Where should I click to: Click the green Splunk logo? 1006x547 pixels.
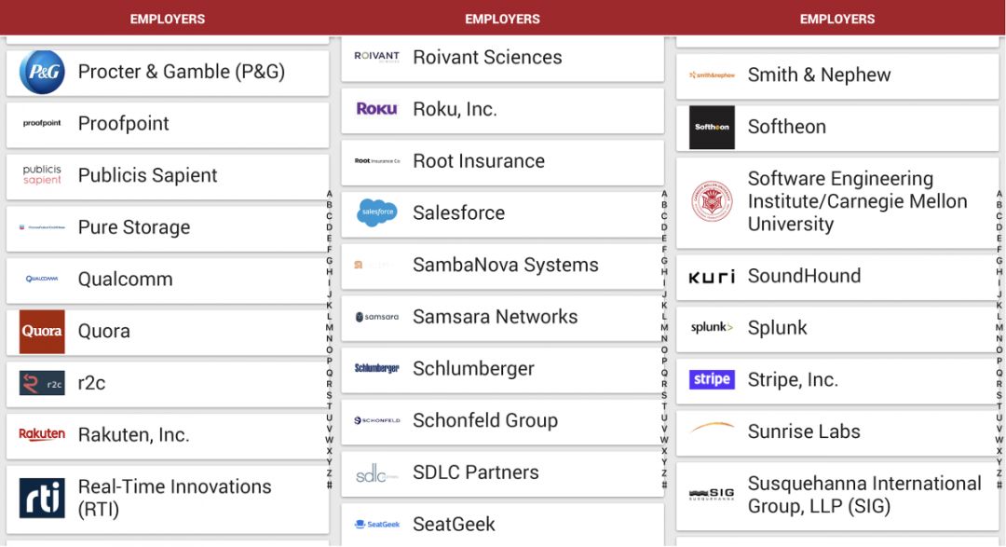(x=712, y=328)
